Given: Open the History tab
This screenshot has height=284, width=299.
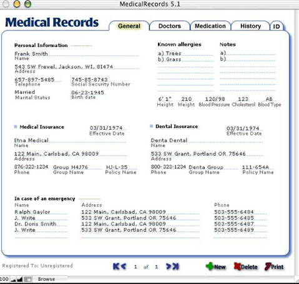Looking at the screenshot, I should (x=250, y=26).
